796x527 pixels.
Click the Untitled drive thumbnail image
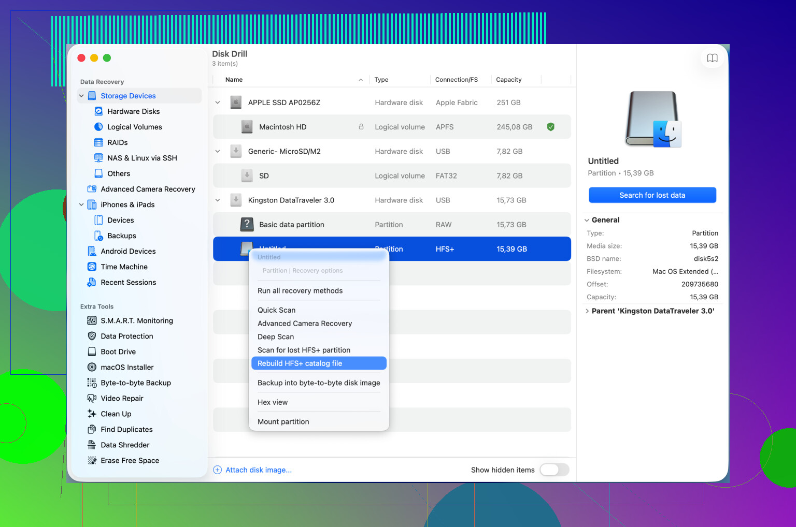653,119
